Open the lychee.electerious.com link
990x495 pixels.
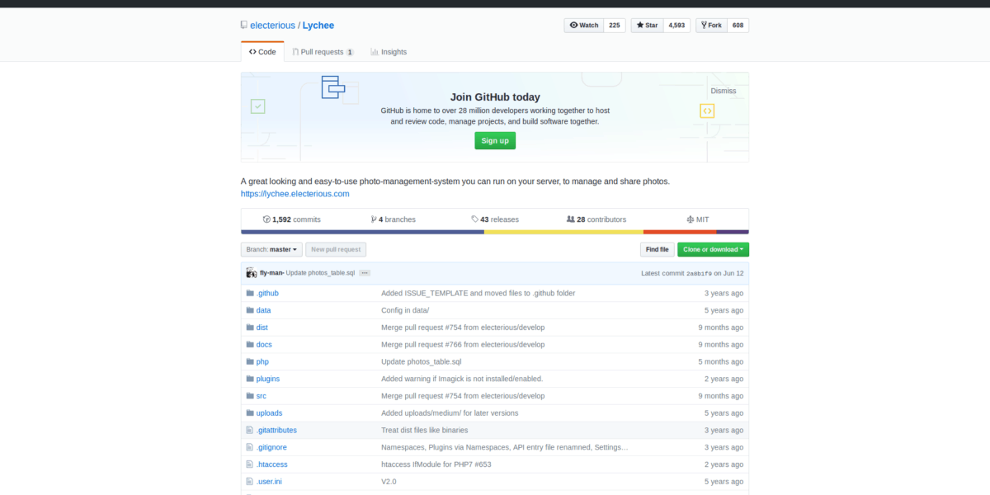[x=295, y=194]
